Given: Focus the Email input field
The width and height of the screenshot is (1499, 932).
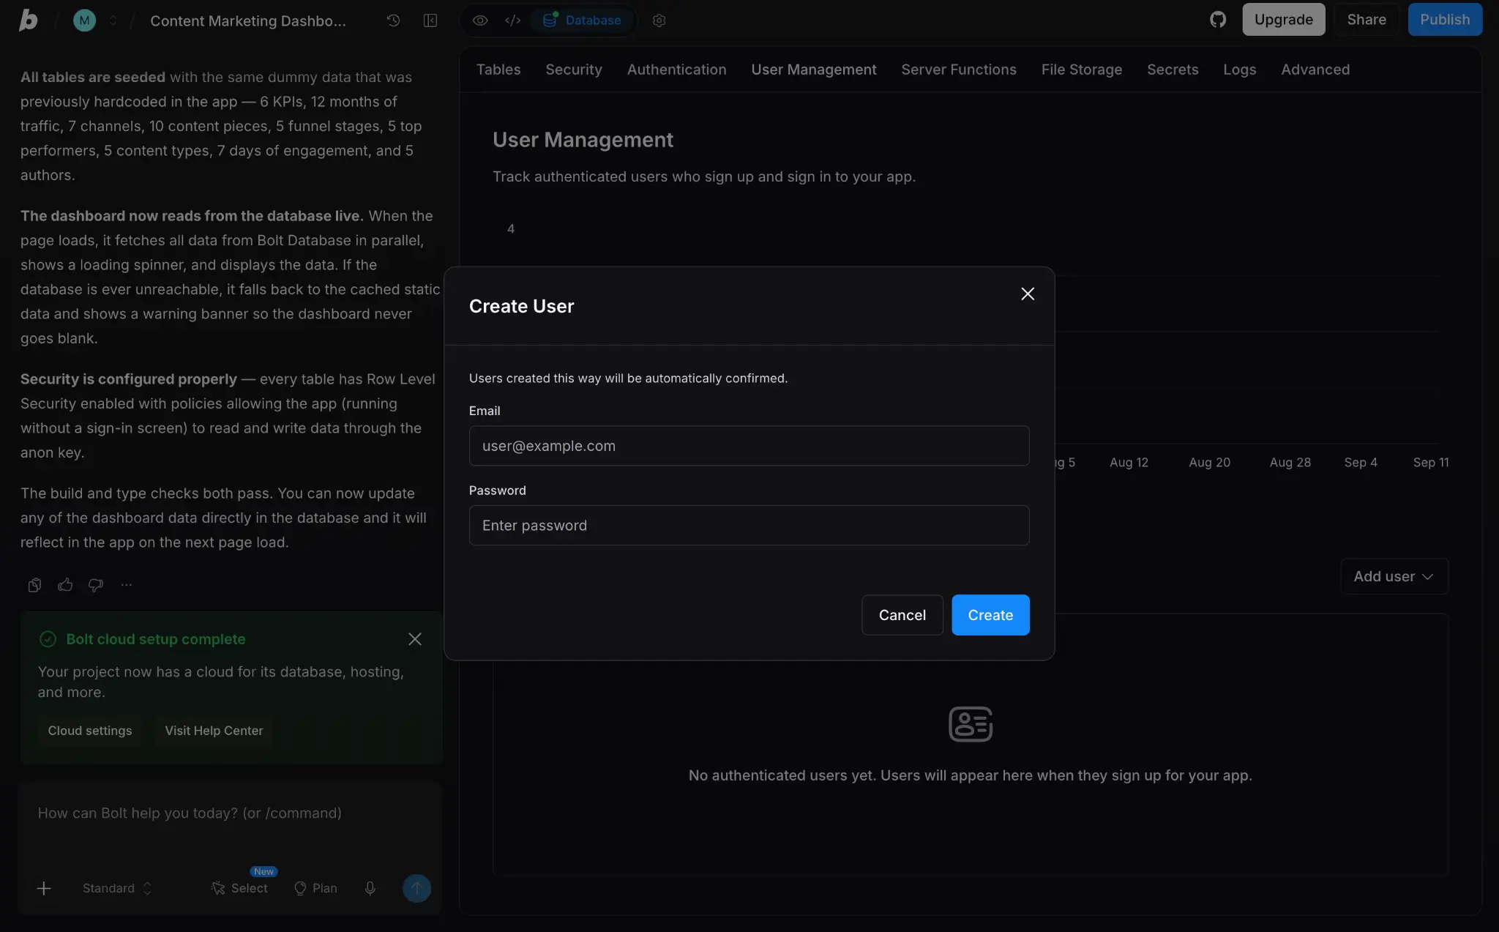Looking at the screenshot, I should tap(749, 446).
